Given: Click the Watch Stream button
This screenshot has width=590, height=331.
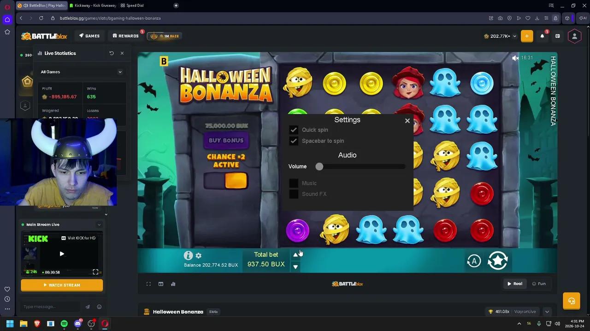Looking at the screenshot, I should 62,285.
